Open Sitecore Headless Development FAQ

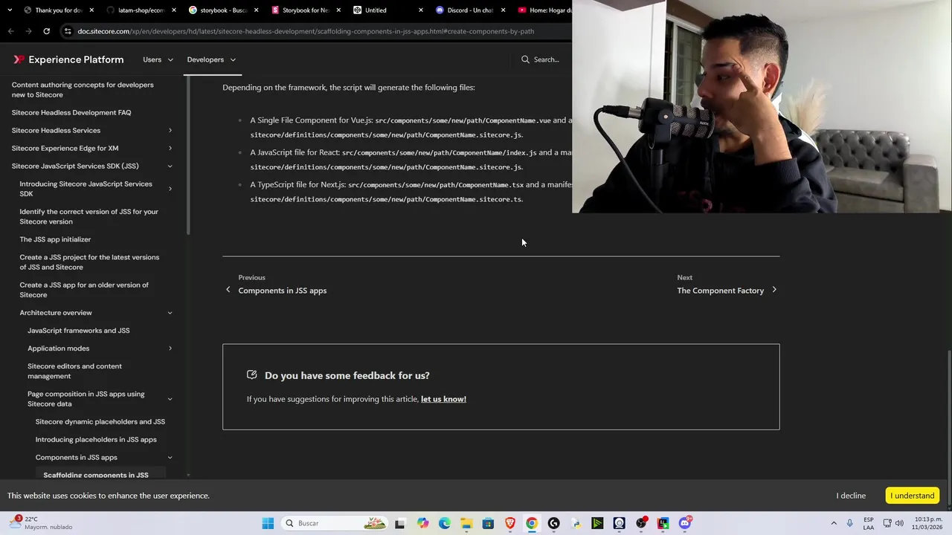(x=71, y=113)
